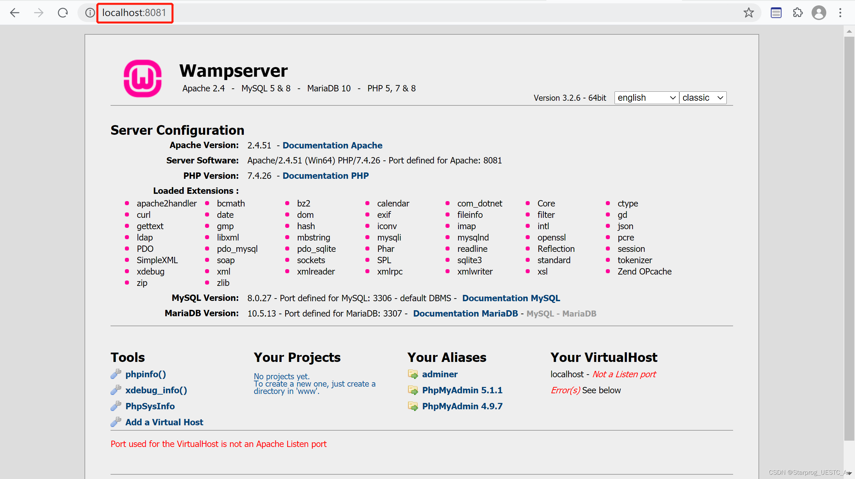Open Chrome three-dot menu
The height and width of the screenshot is (479, 855).
840,13
